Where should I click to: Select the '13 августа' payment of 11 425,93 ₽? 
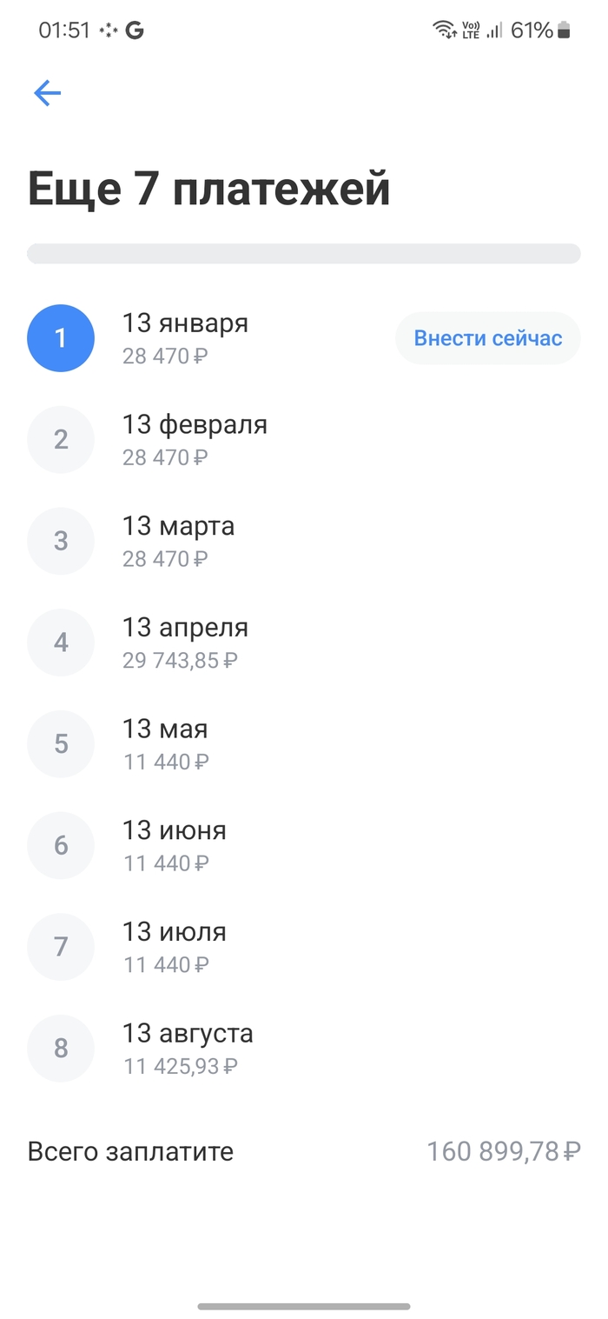pyautogui.click(x=188, y=1048)
